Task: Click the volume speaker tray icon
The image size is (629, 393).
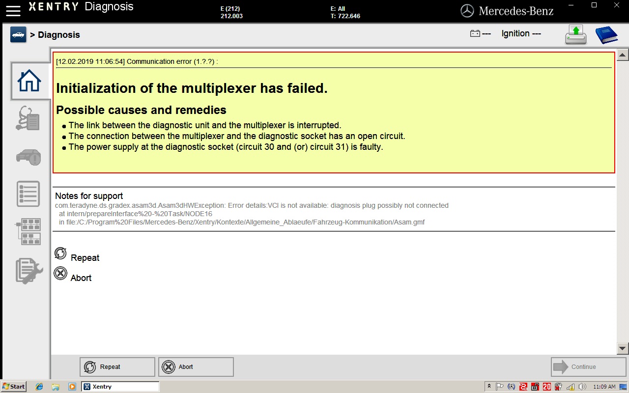Action: 582,387
